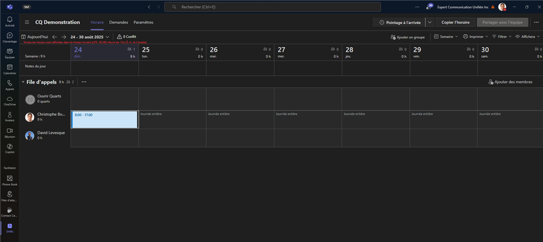Select day header 27 mer.

(308, 52)
